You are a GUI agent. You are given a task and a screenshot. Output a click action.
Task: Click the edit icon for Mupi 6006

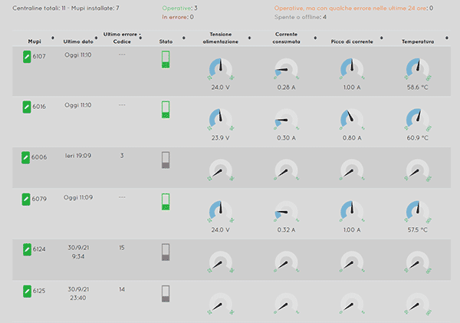tap(27, 157)
